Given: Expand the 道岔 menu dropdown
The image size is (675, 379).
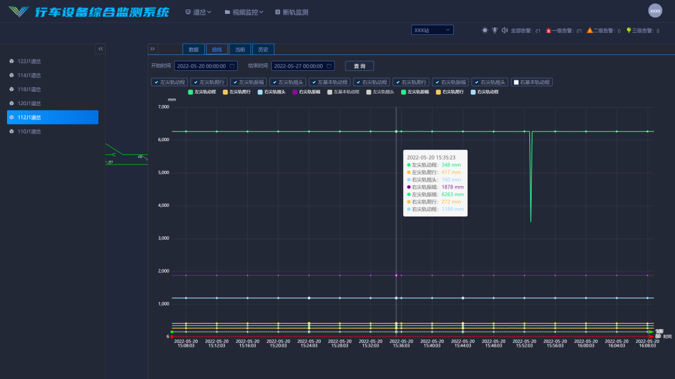Looking at the screenshot, I should point(198,12).
